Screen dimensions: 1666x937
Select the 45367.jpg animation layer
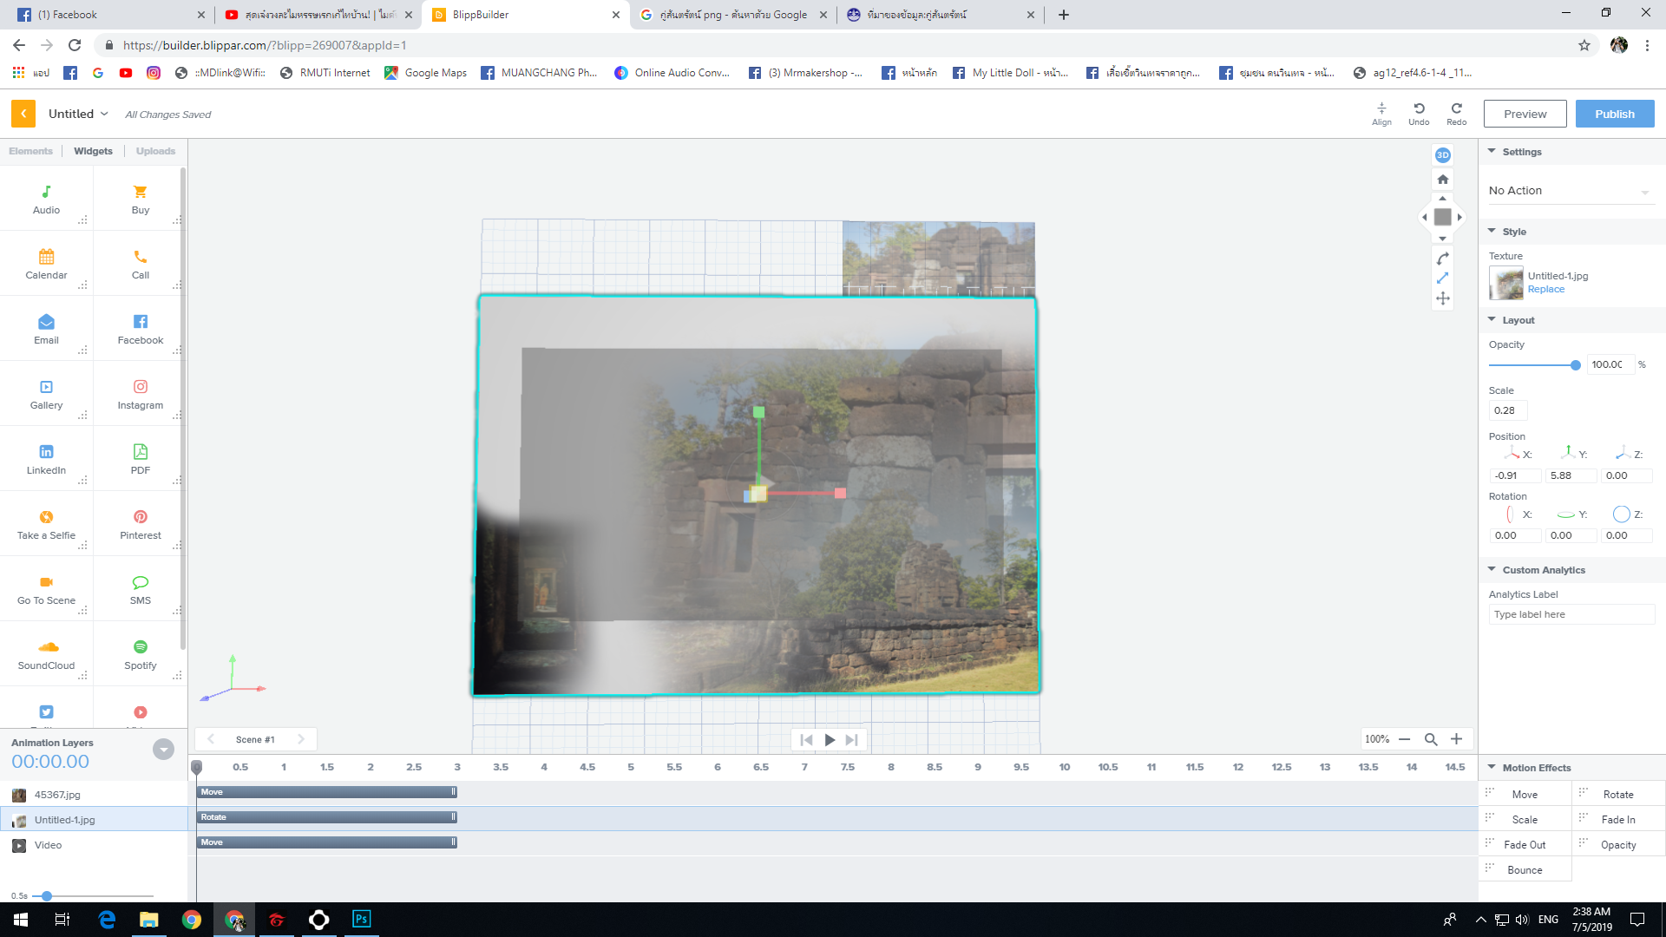click(57, 795)
